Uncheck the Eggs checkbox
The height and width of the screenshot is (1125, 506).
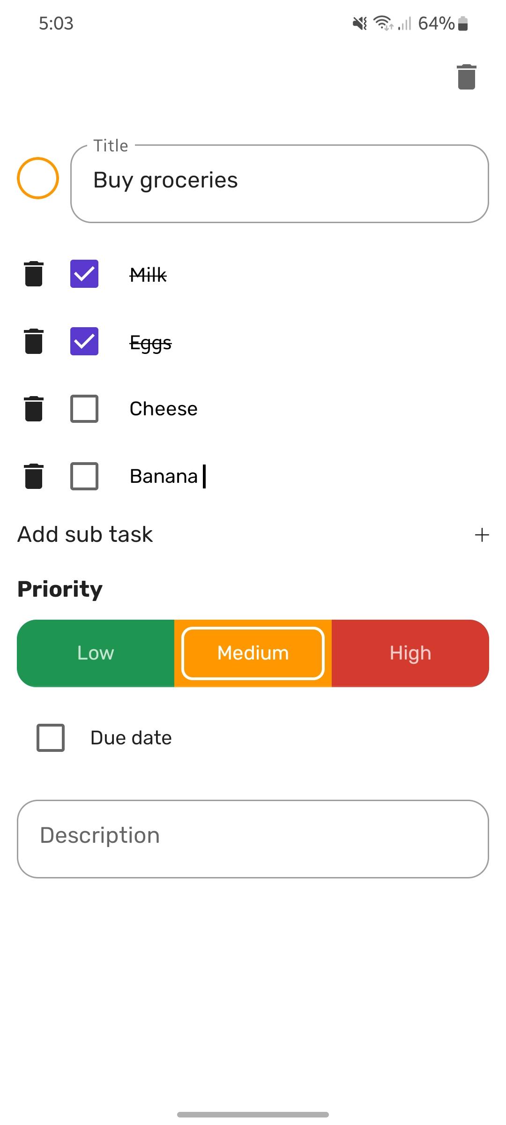point(84,341)
